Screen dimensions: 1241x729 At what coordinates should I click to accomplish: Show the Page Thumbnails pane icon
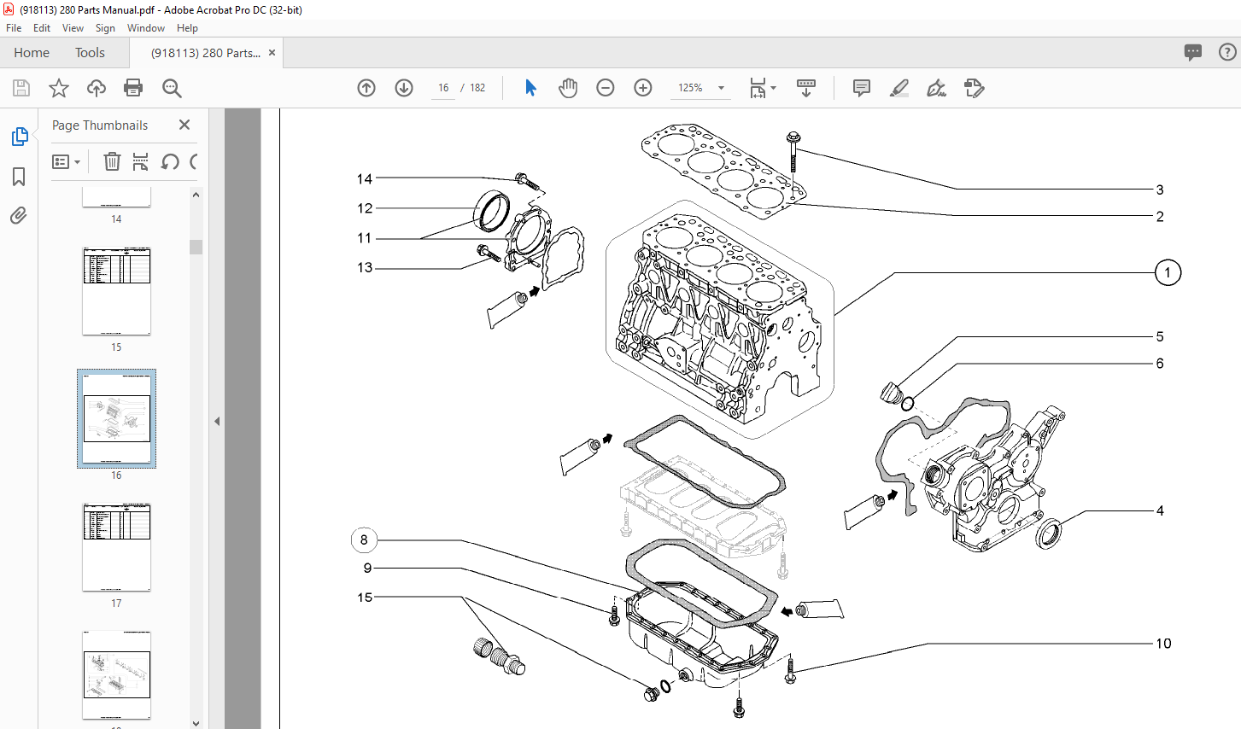click(19, 137)
